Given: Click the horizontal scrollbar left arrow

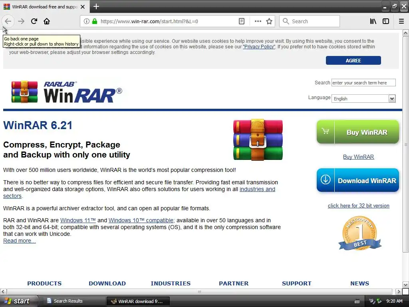Looking at the screenshot, I should [x=3, y=291].
